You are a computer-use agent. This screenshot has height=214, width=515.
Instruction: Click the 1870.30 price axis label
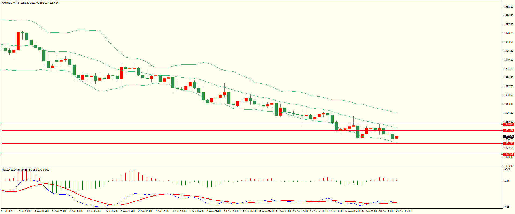coord(509,157)
